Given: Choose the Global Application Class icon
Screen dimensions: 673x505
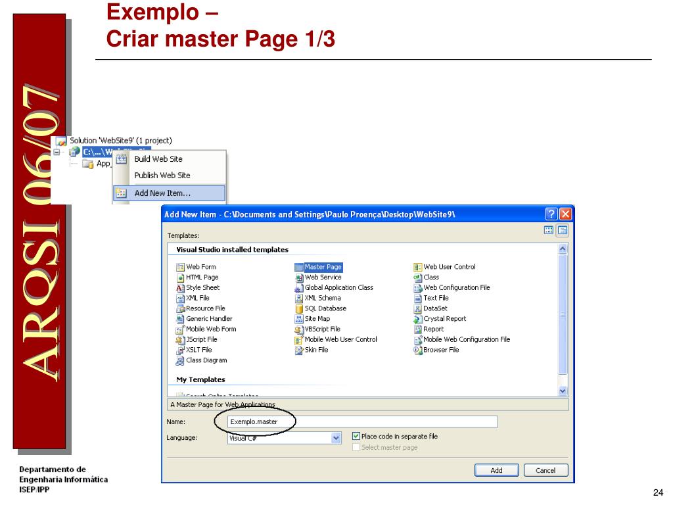Looking at the screenshot, I should [x=299, y=288].
